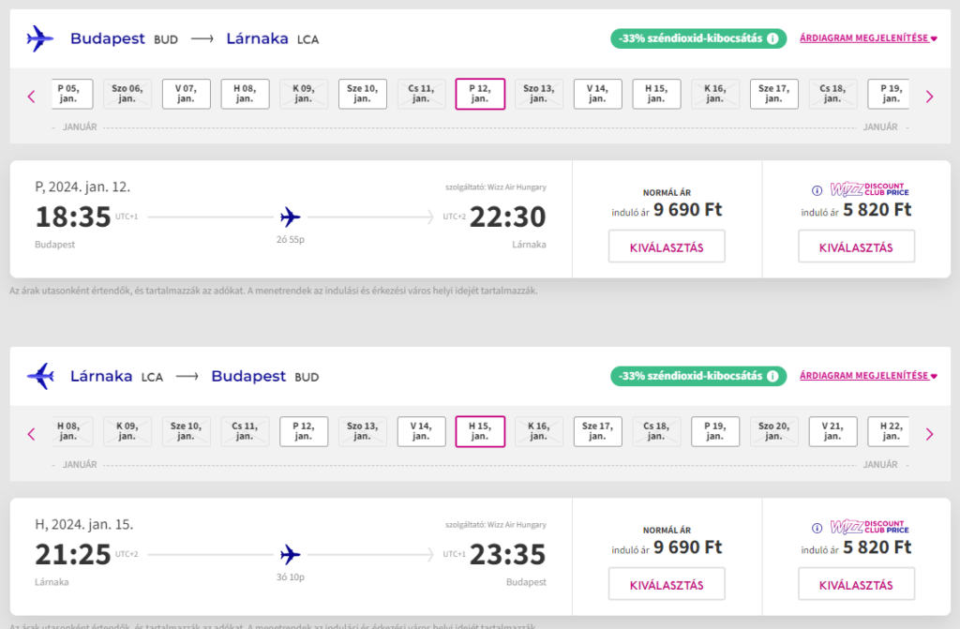Show later return dates with right arrow
Screen dimensions: 960x629
929,434
